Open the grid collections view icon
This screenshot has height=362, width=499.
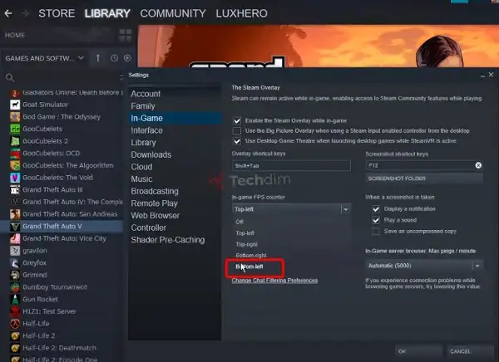coord(125,35)
